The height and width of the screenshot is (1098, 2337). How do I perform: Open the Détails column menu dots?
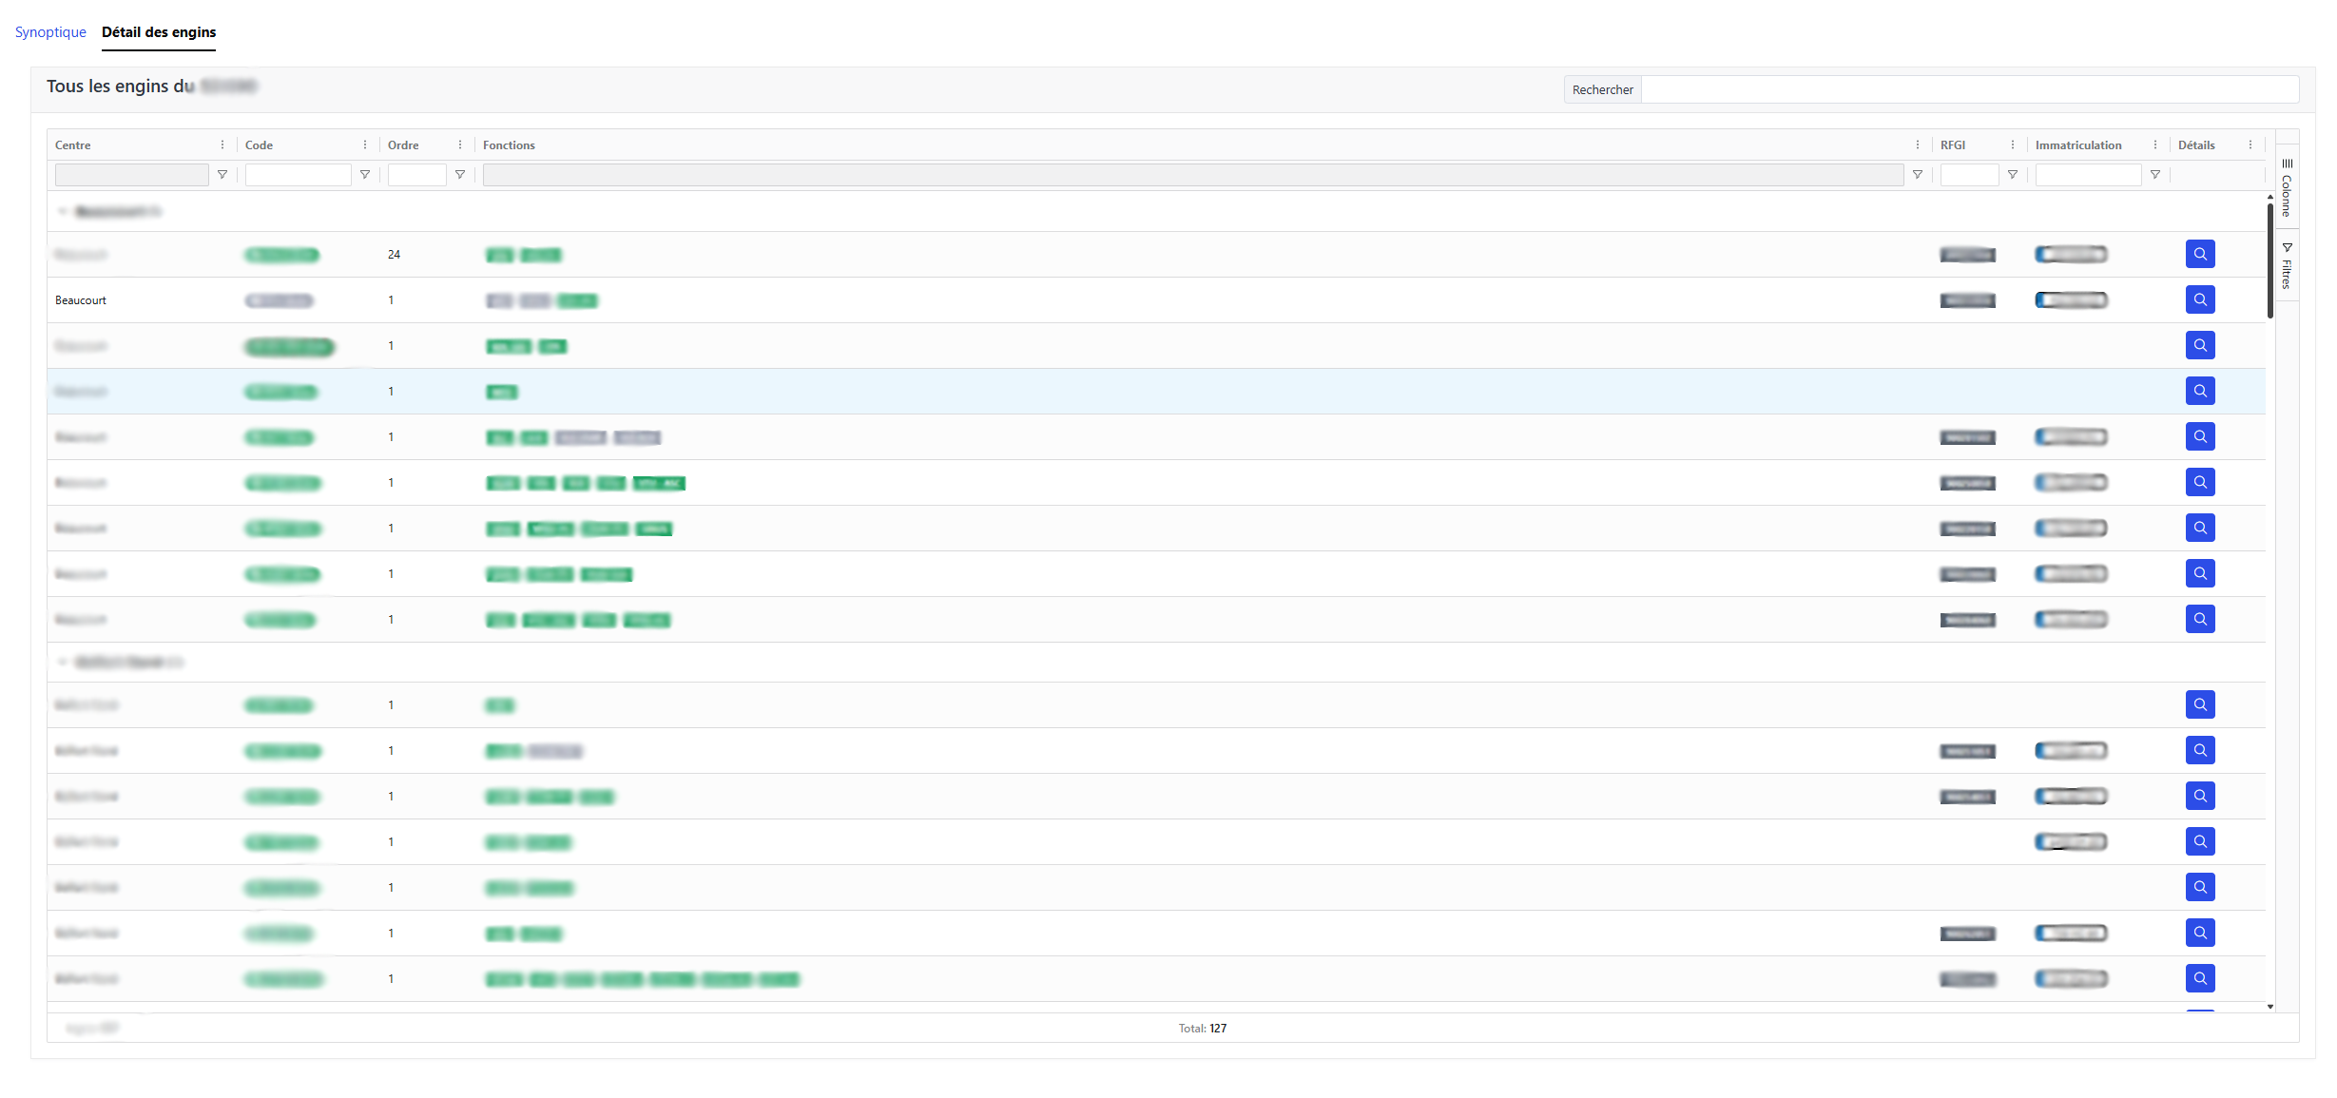coord(2250,145)
